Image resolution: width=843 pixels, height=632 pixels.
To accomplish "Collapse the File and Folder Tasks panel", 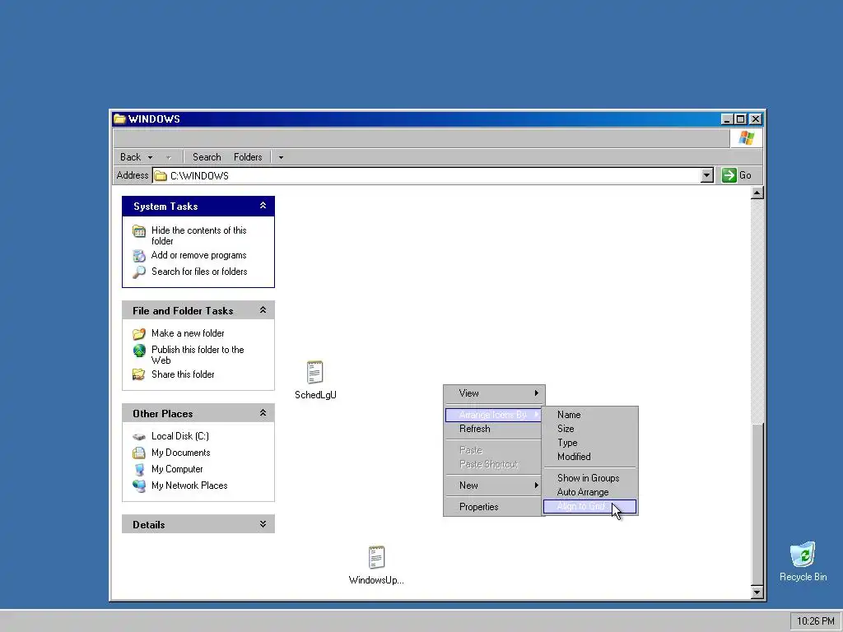I will [263, 310].
